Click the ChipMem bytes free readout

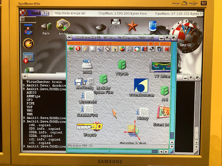(122, 13)
